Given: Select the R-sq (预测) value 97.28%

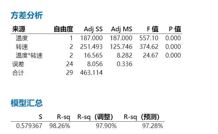Looking at the screenshot, I should pos(153,126).
